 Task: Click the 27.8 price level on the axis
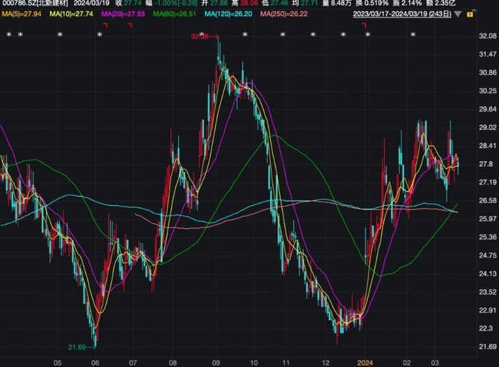click(487, 164)
